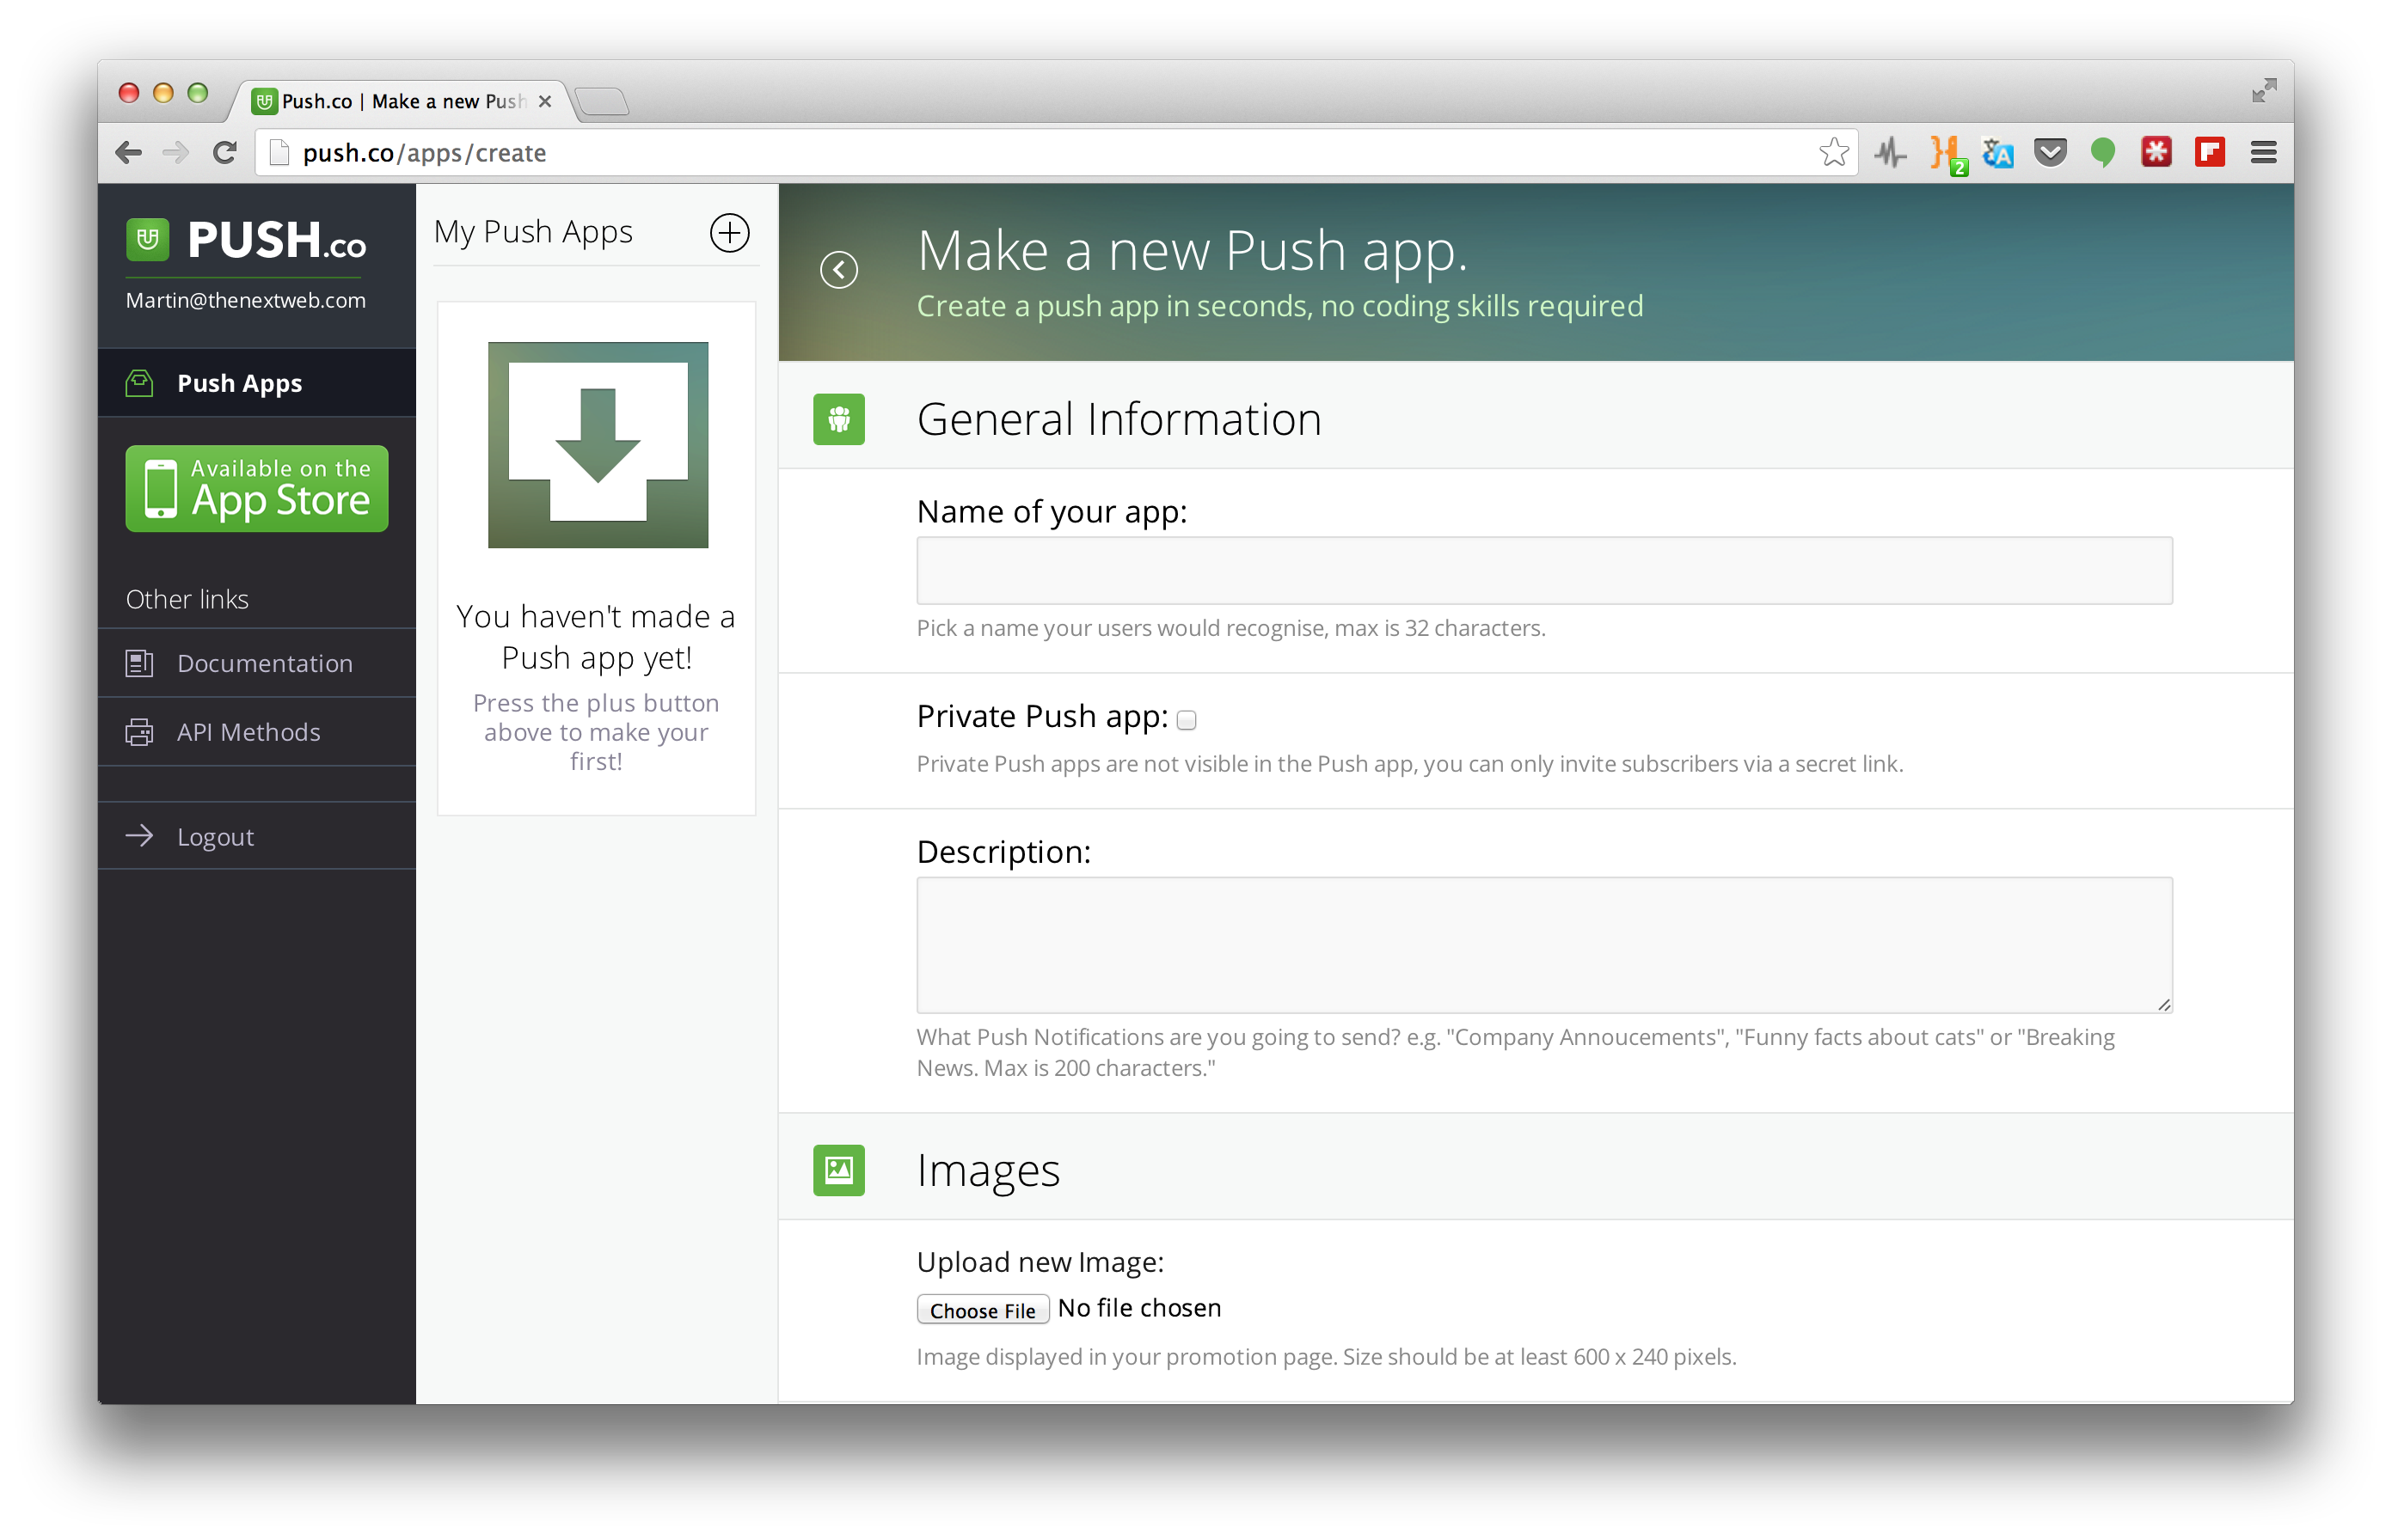
Task: Click the Images section icon
Action: pos(838,1170)
